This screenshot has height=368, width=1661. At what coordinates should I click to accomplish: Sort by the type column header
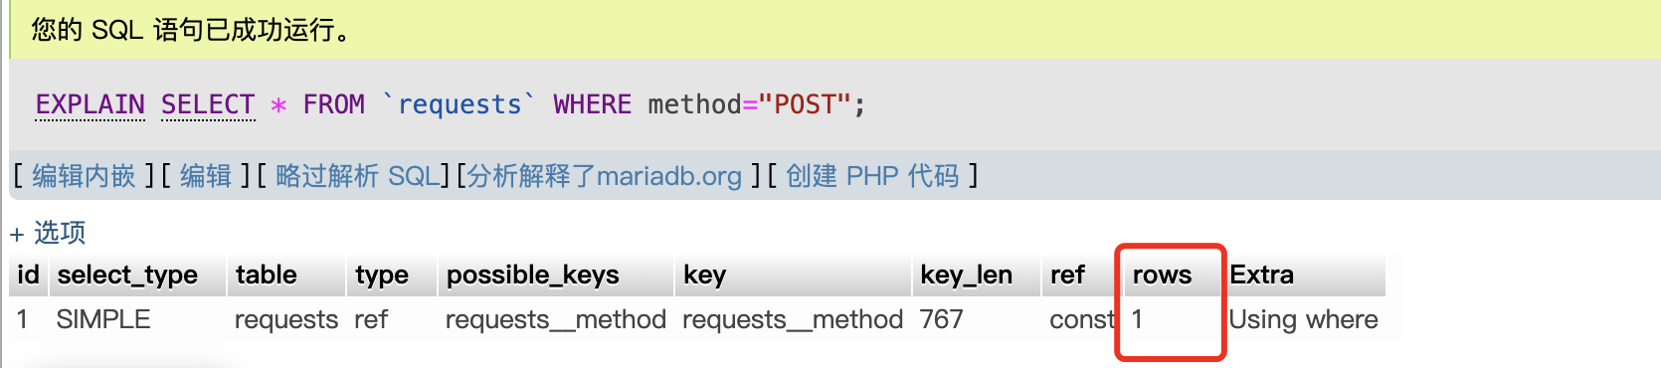pyautogui.click(x=382, y=275)
